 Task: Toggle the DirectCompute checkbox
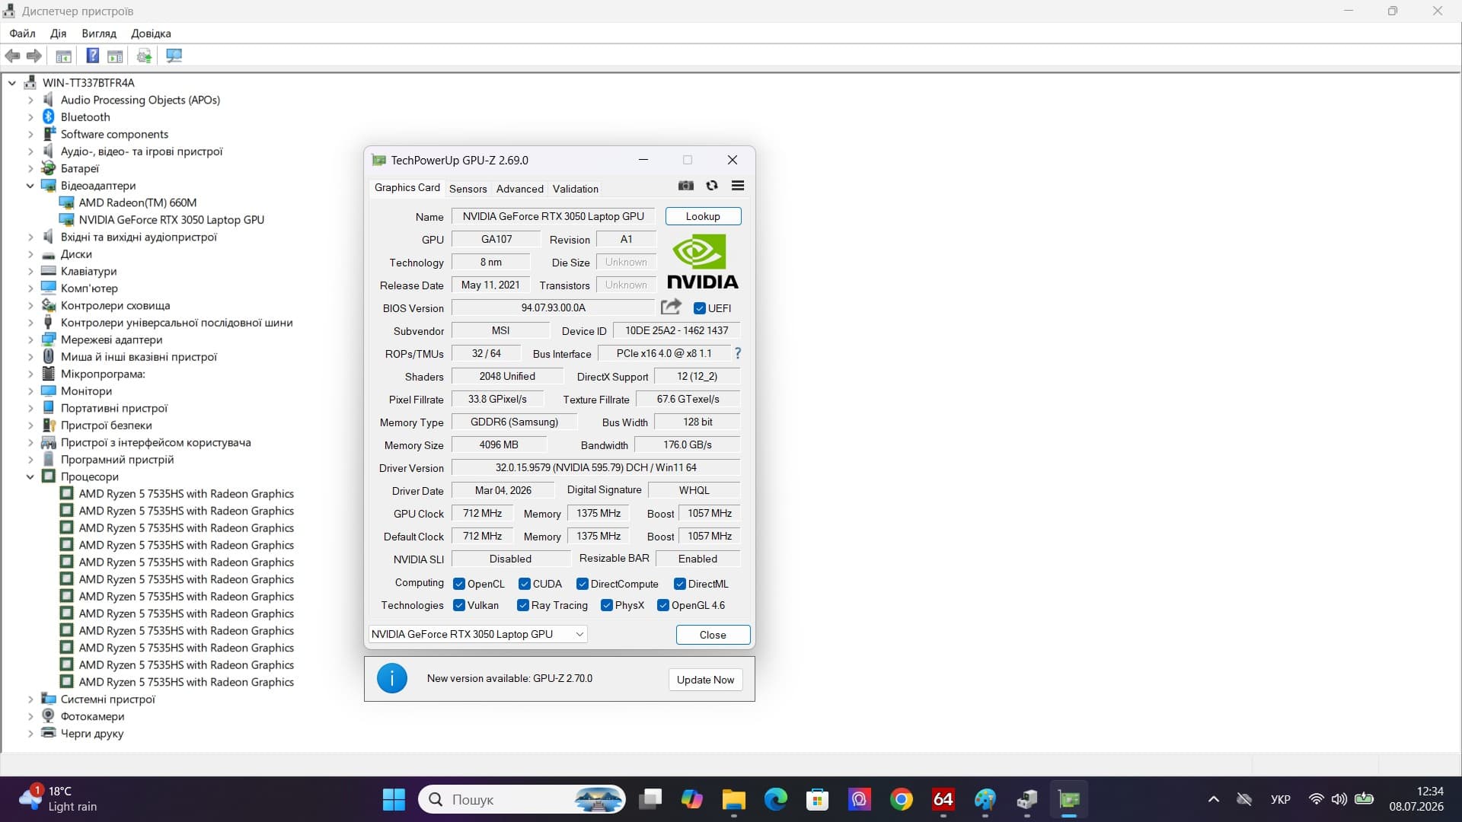(x=582, y=584)
